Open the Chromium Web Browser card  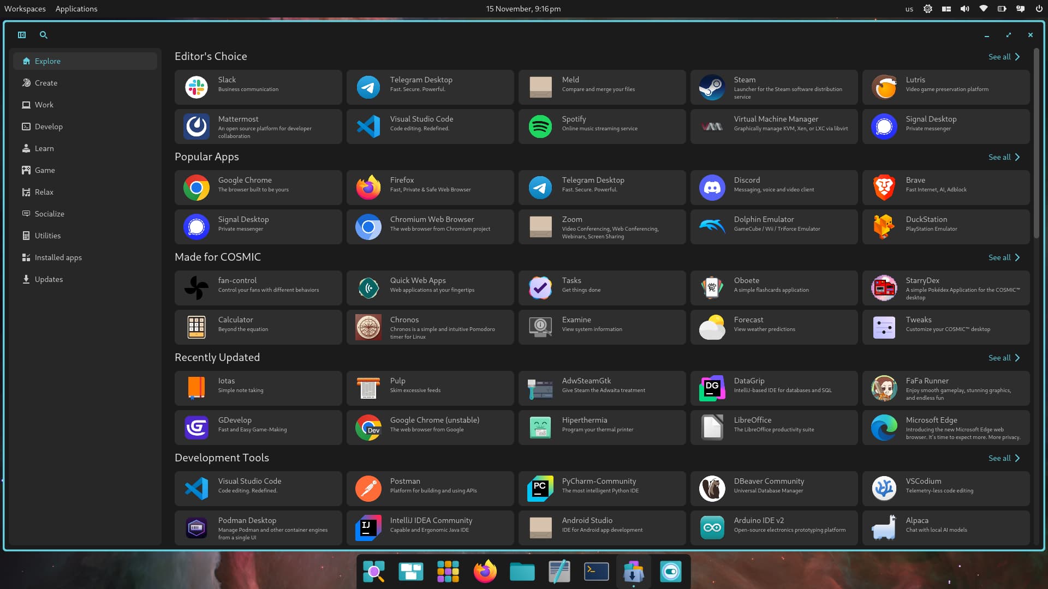coord(430,227)
